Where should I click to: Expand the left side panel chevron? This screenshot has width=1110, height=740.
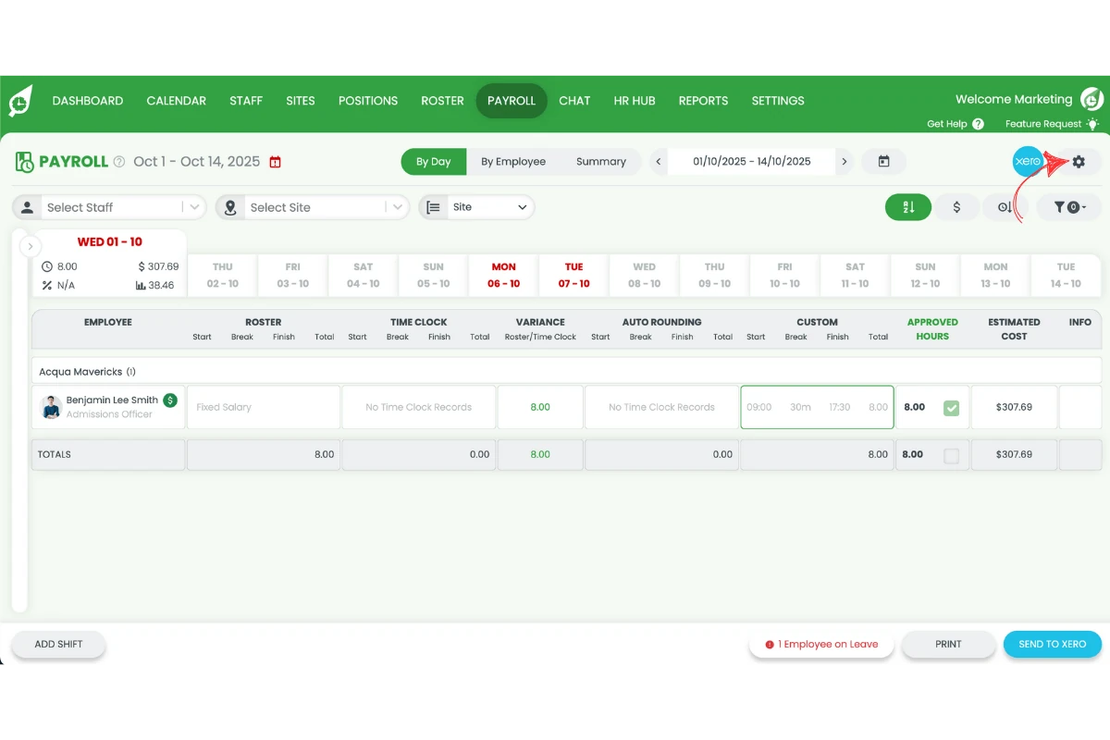[x=30, y=247]
